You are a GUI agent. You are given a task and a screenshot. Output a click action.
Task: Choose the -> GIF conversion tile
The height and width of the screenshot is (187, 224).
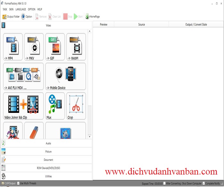point(55,47)
